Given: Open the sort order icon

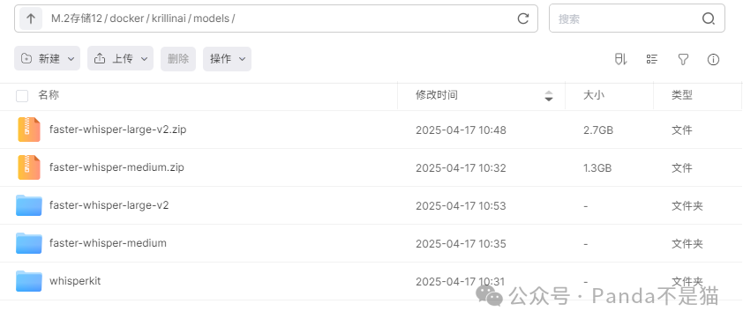Looking at the screenshot, I should (x=620, y=59).
